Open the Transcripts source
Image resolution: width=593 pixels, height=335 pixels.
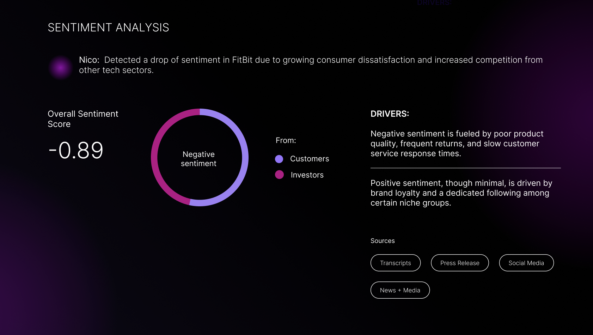pyautogui.click(x=396, y=263)
